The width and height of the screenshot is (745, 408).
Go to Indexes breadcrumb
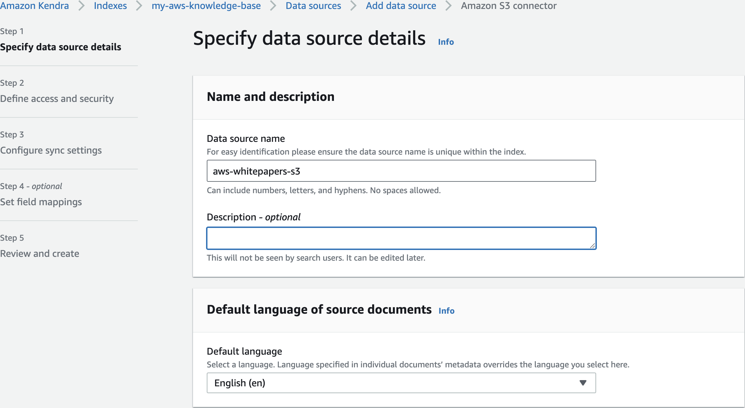[x=110, y=6]
